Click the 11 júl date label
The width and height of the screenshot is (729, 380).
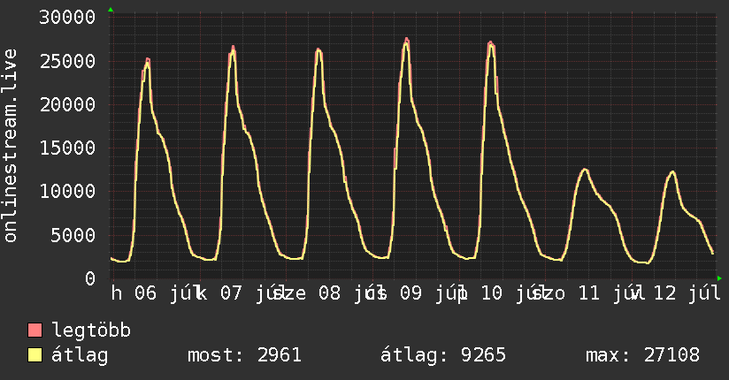click(611, 293)
